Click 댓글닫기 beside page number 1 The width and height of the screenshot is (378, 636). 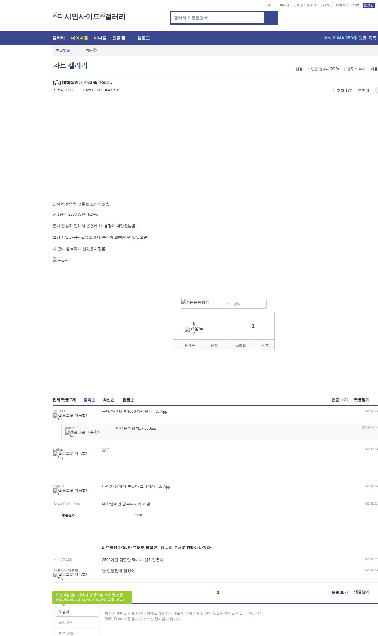click(362, 592)
